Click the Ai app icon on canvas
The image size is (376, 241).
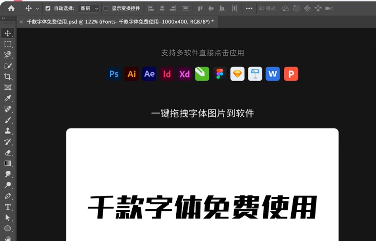(x=131, y=74)
